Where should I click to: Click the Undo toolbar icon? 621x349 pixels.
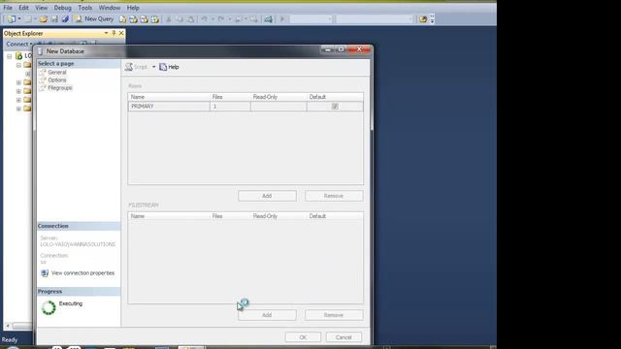click(205, 19)
